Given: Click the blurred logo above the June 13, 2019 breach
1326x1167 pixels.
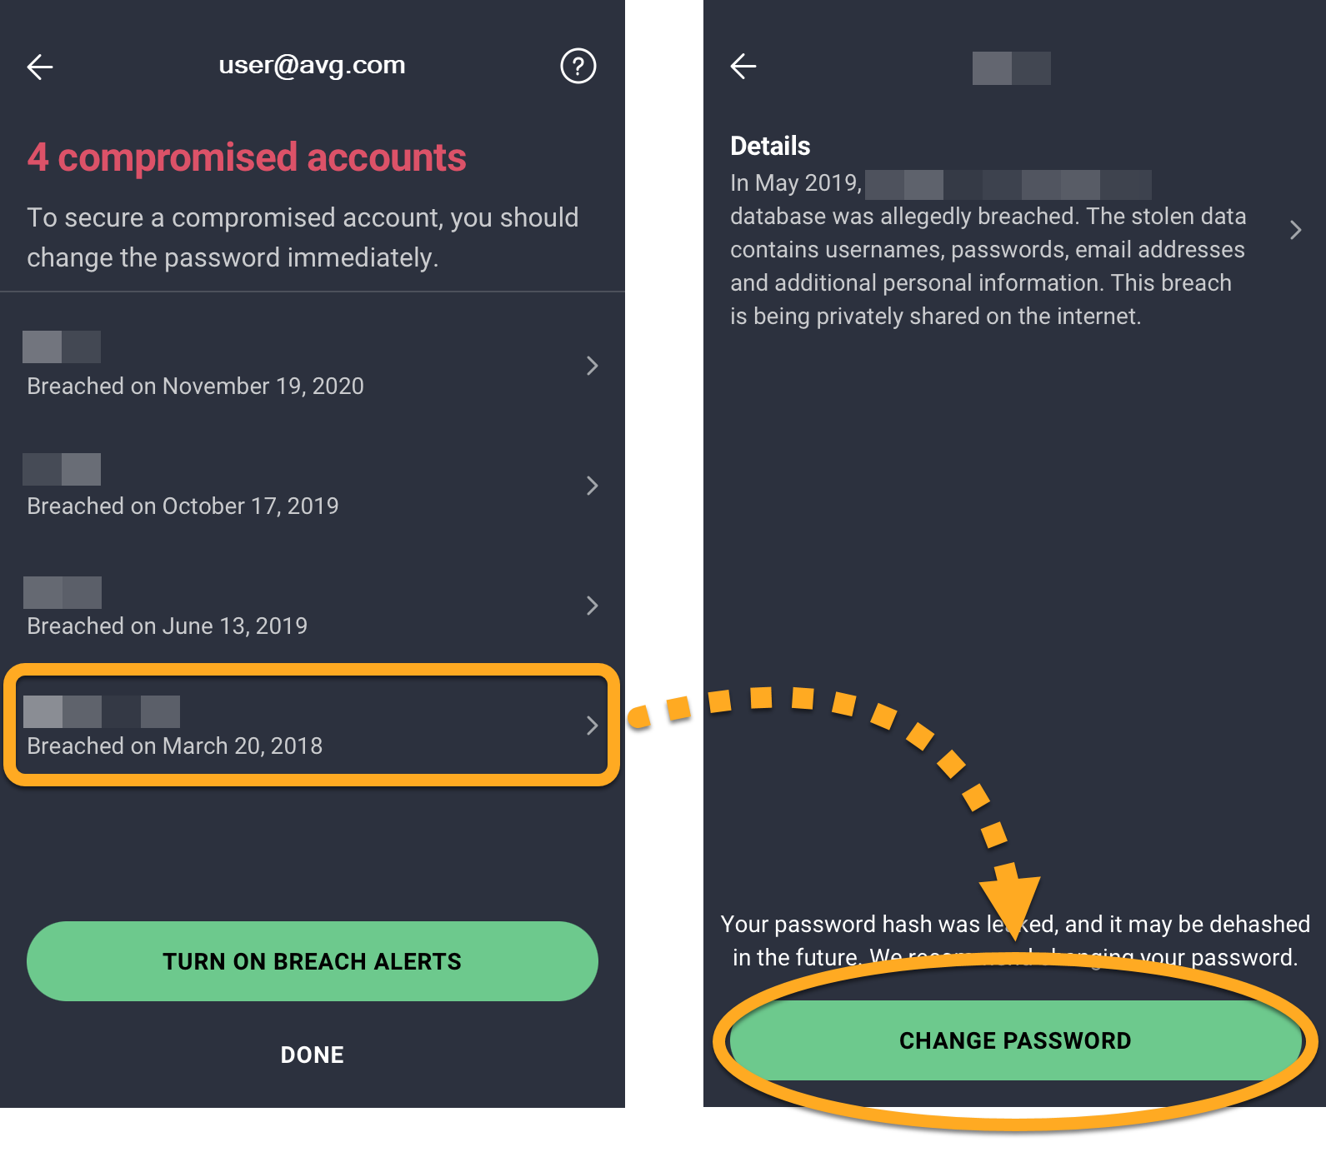Looking at the screenshot, I should [x=63, y=592].
